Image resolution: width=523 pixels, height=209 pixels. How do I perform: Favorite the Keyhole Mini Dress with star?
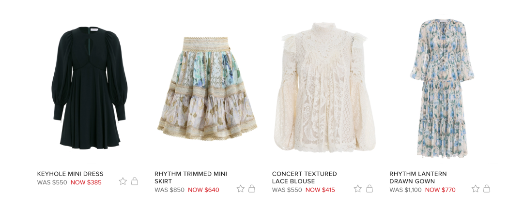coord(123,181)
